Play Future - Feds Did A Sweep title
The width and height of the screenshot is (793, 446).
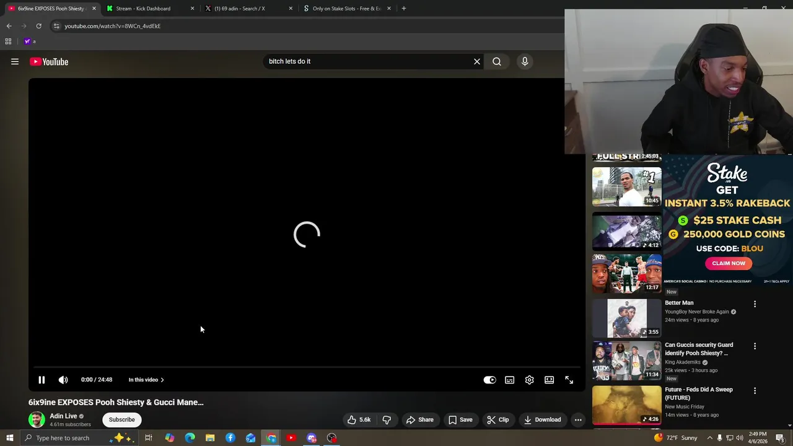(699, 393)
